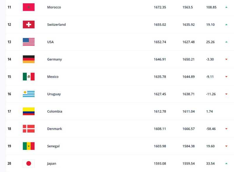234x172 pixels.
Task: Click the Denmark flag icon
Action: (x=29, y=129)
